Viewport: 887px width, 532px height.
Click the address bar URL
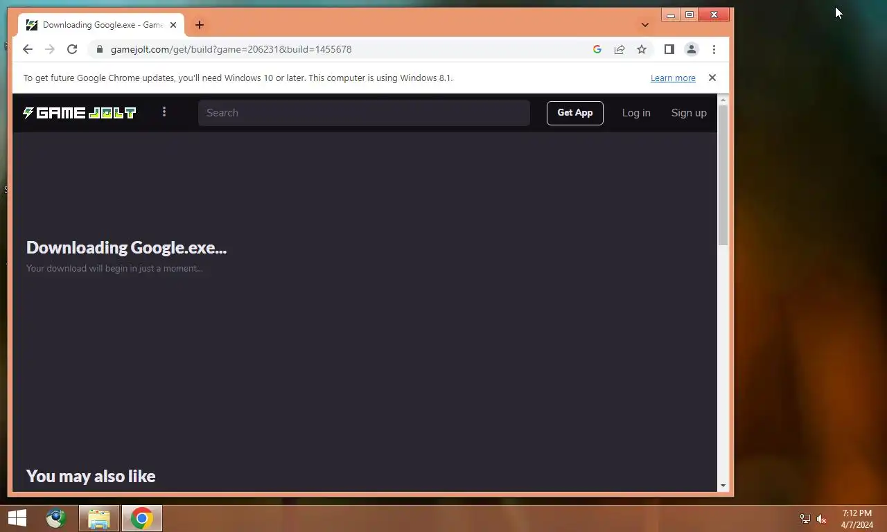pyautogui.click(x=231, y=49)
